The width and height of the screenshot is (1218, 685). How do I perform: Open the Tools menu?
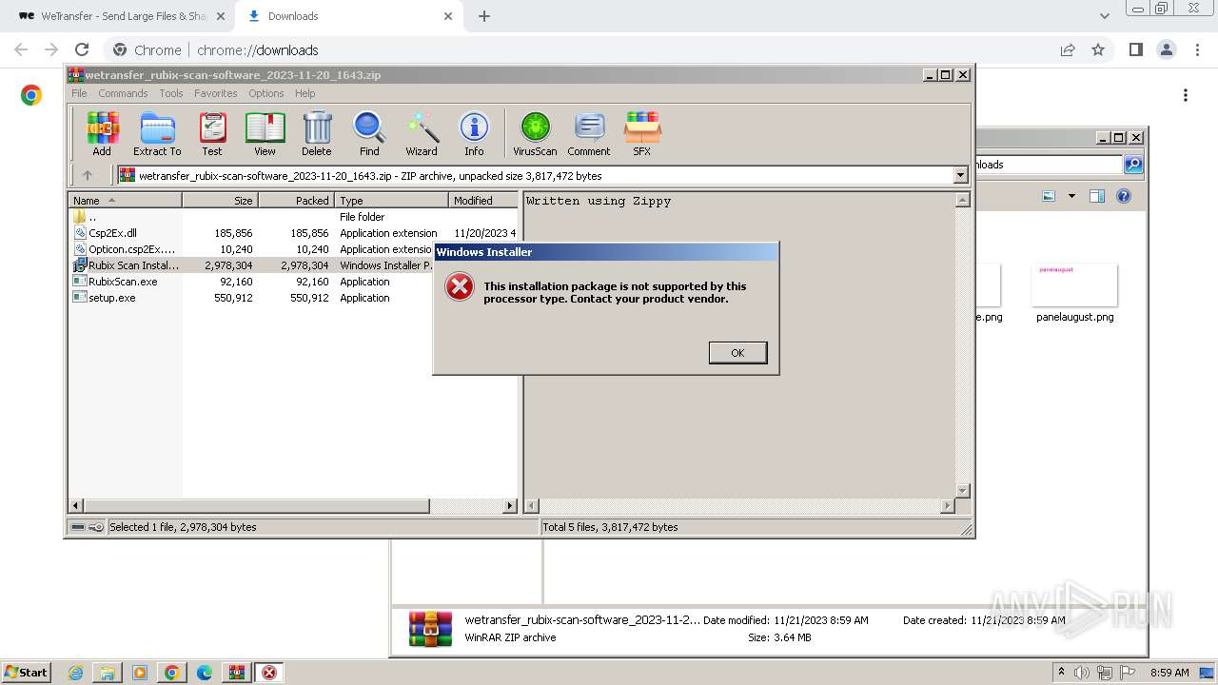(171, 93)
